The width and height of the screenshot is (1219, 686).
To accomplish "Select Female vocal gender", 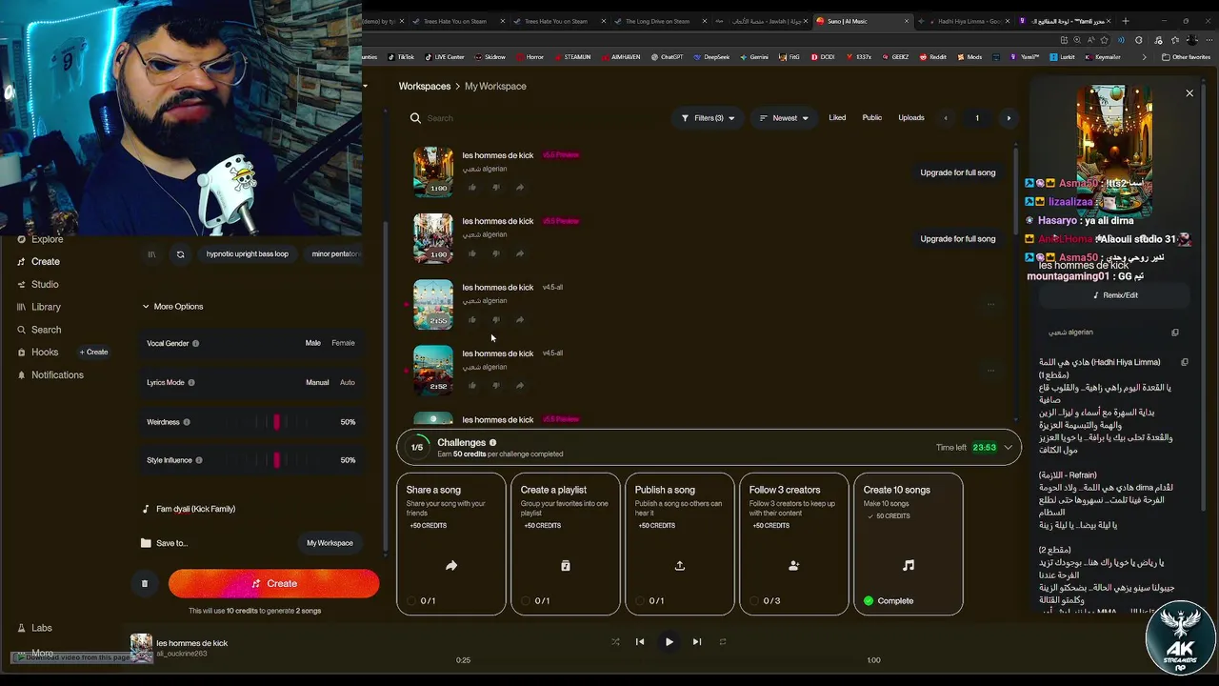I will 343,343.
